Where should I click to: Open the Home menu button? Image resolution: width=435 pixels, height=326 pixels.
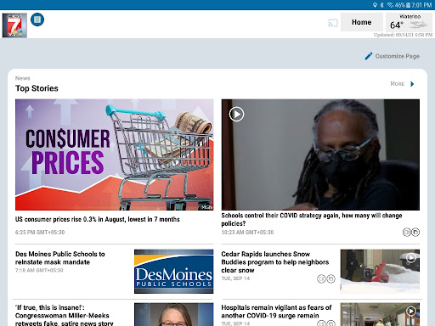tap(361, 22)
